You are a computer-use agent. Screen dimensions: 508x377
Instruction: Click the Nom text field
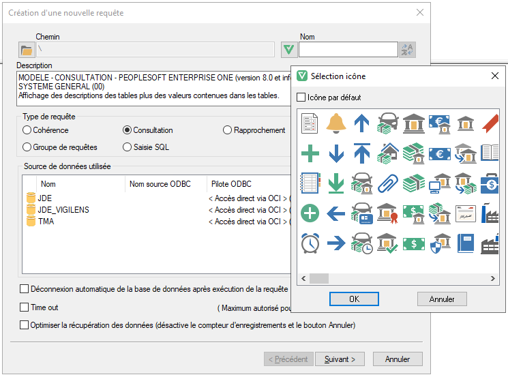click(x=348, y=50)
